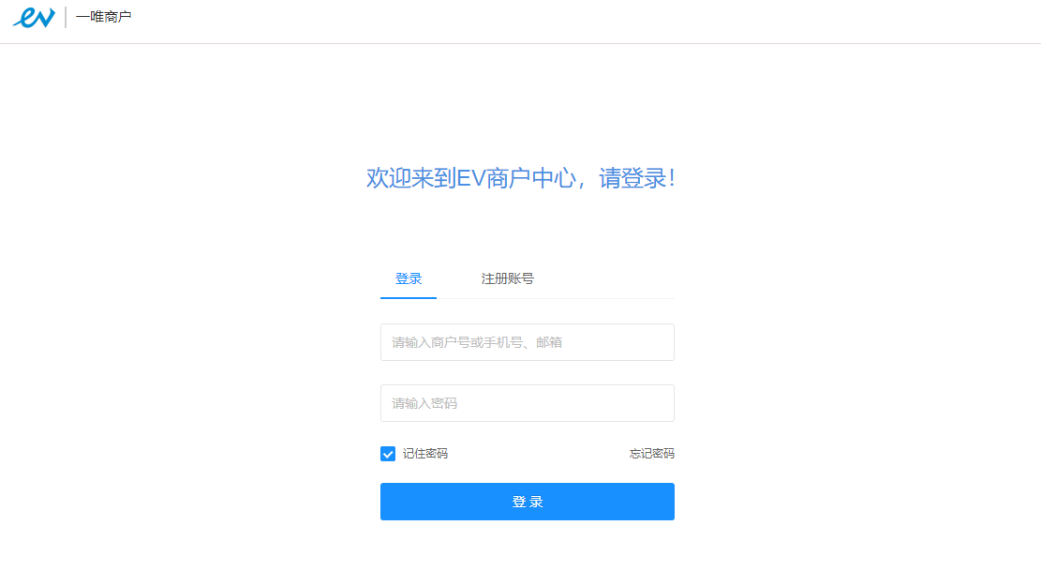Viewport: 1041px width, 586px height.
Task: Click the 一唯商户 brand text
Action: (104, 17)
